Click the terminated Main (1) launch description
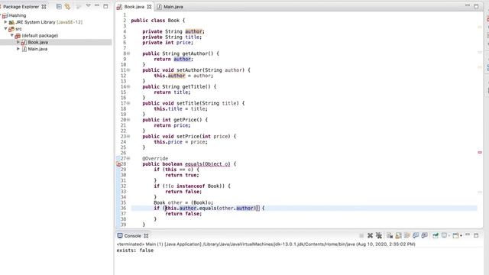Viewport: 489px width, 275px height. coord(266,244)
